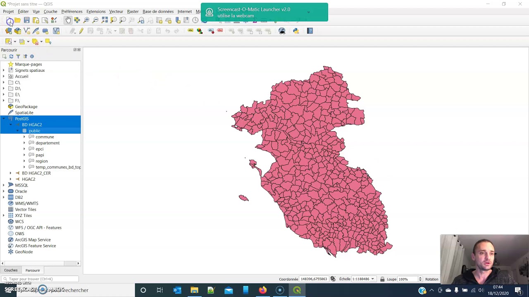Select the GeoPackage browser entry
The image size is (529, 297).
pos(26,106)
